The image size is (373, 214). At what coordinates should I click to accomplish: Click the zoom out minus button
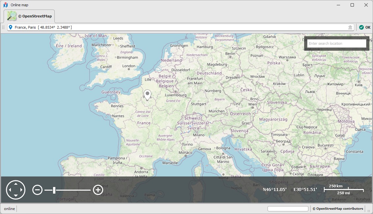click(37, 190)
